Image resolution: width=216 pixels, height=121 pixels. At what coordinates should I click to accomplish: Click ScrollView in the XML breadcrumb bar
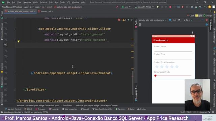point(67,106)
